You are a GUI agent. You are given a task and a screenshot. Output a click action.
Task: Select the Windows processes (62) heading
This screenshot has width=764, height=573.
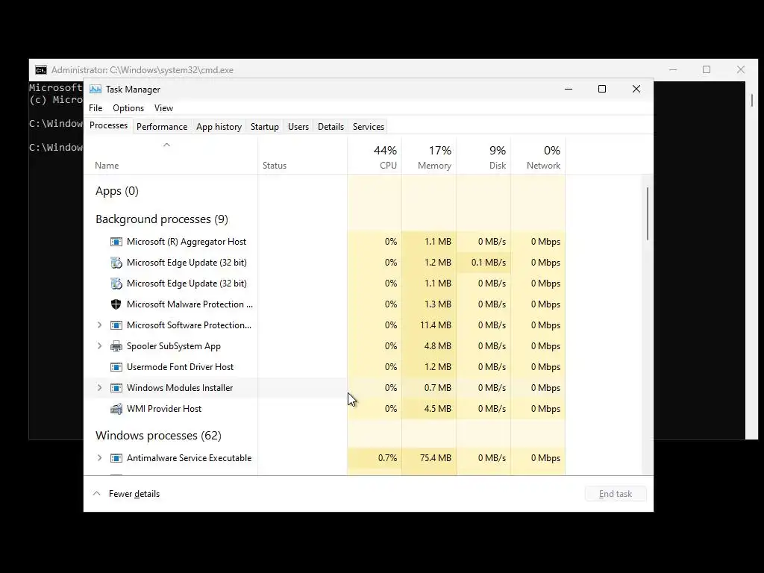coord(158,436)
